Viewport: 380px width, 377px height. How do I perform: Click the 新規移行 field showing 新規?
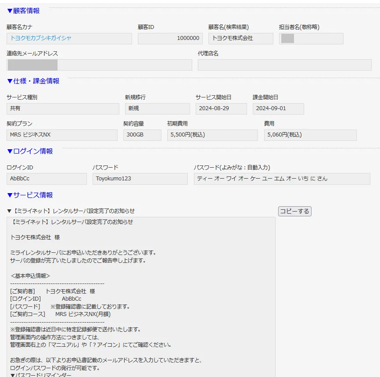tap(157, 109)
